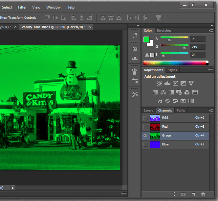Viewport: 218px width, 201px height.
Task: Open the Adjustments panel flyout menu
Action: (x=211, y=70)
